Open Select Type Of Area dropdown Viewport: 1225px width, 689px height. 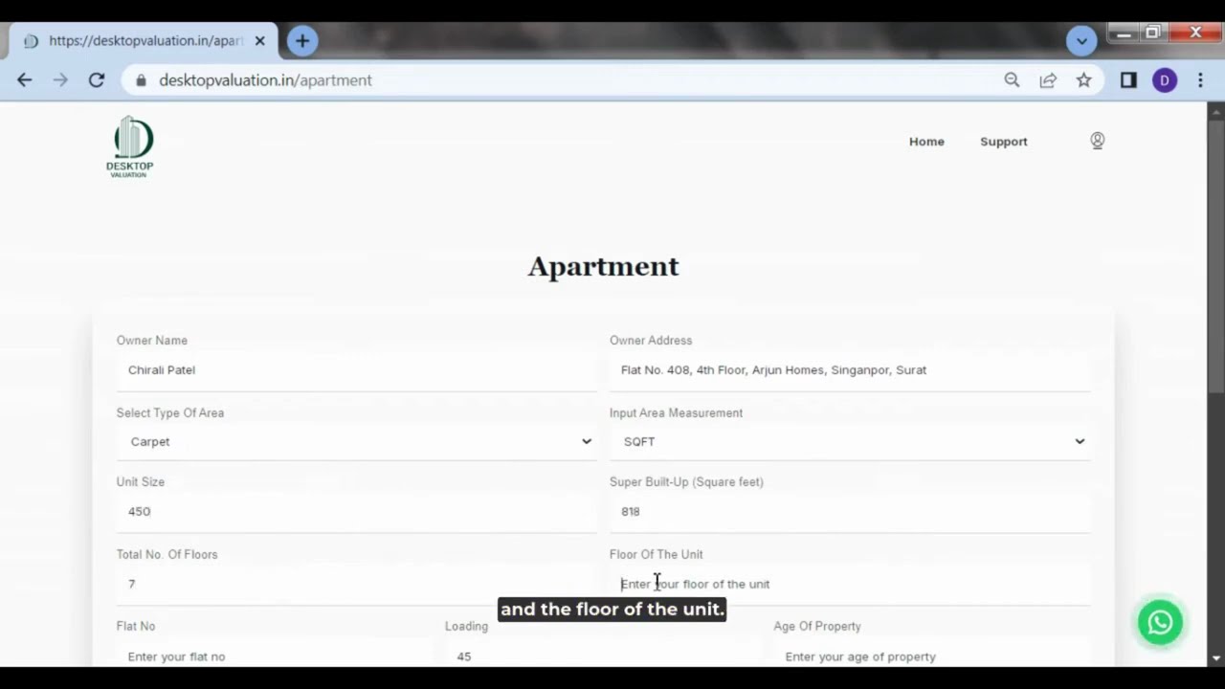point(356,442)
